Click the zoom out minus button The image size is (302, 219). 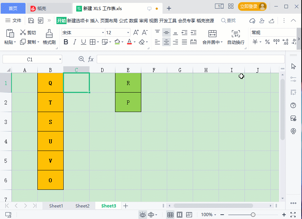(x=222, y=215)
